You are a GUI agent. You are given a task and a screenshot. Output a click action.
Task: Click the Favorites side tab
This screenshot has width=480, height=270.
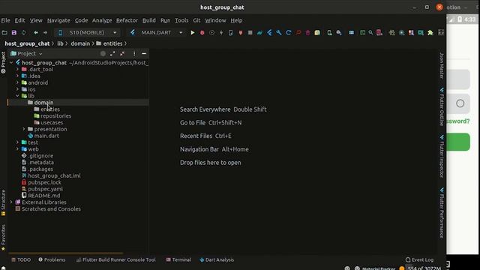tap(3, 238)
